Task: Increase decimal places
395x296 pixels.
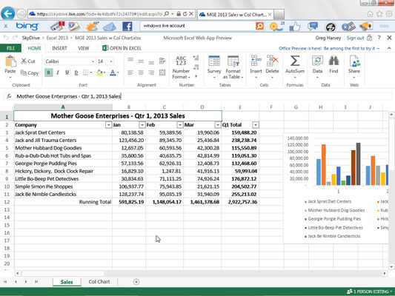Action: [196, 58]
